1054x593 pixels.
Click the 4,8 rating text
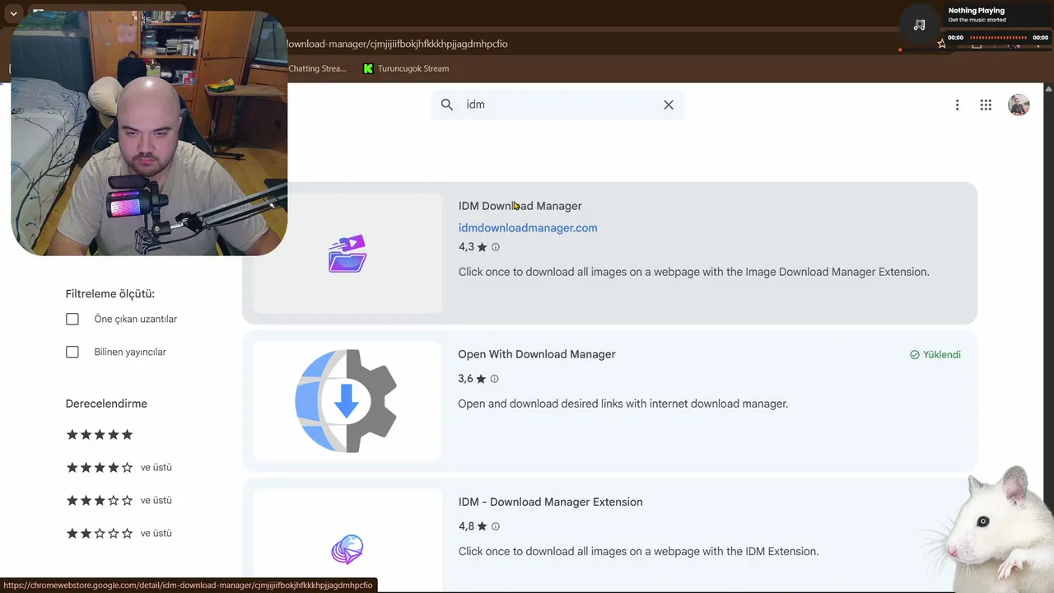click(x=467, y=526)
